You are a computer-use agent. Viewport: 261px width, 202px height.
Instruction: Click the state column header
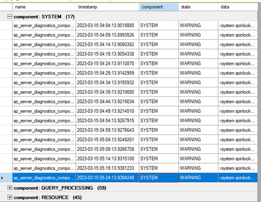click(198, 7)
